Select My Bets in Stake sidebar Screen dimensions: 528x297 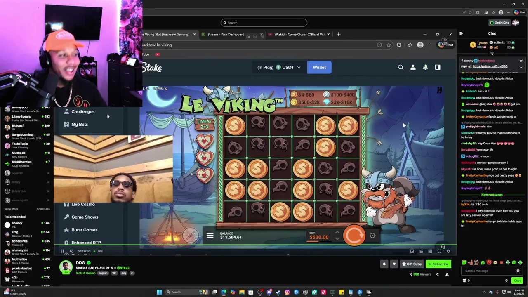tap(80, 124)
